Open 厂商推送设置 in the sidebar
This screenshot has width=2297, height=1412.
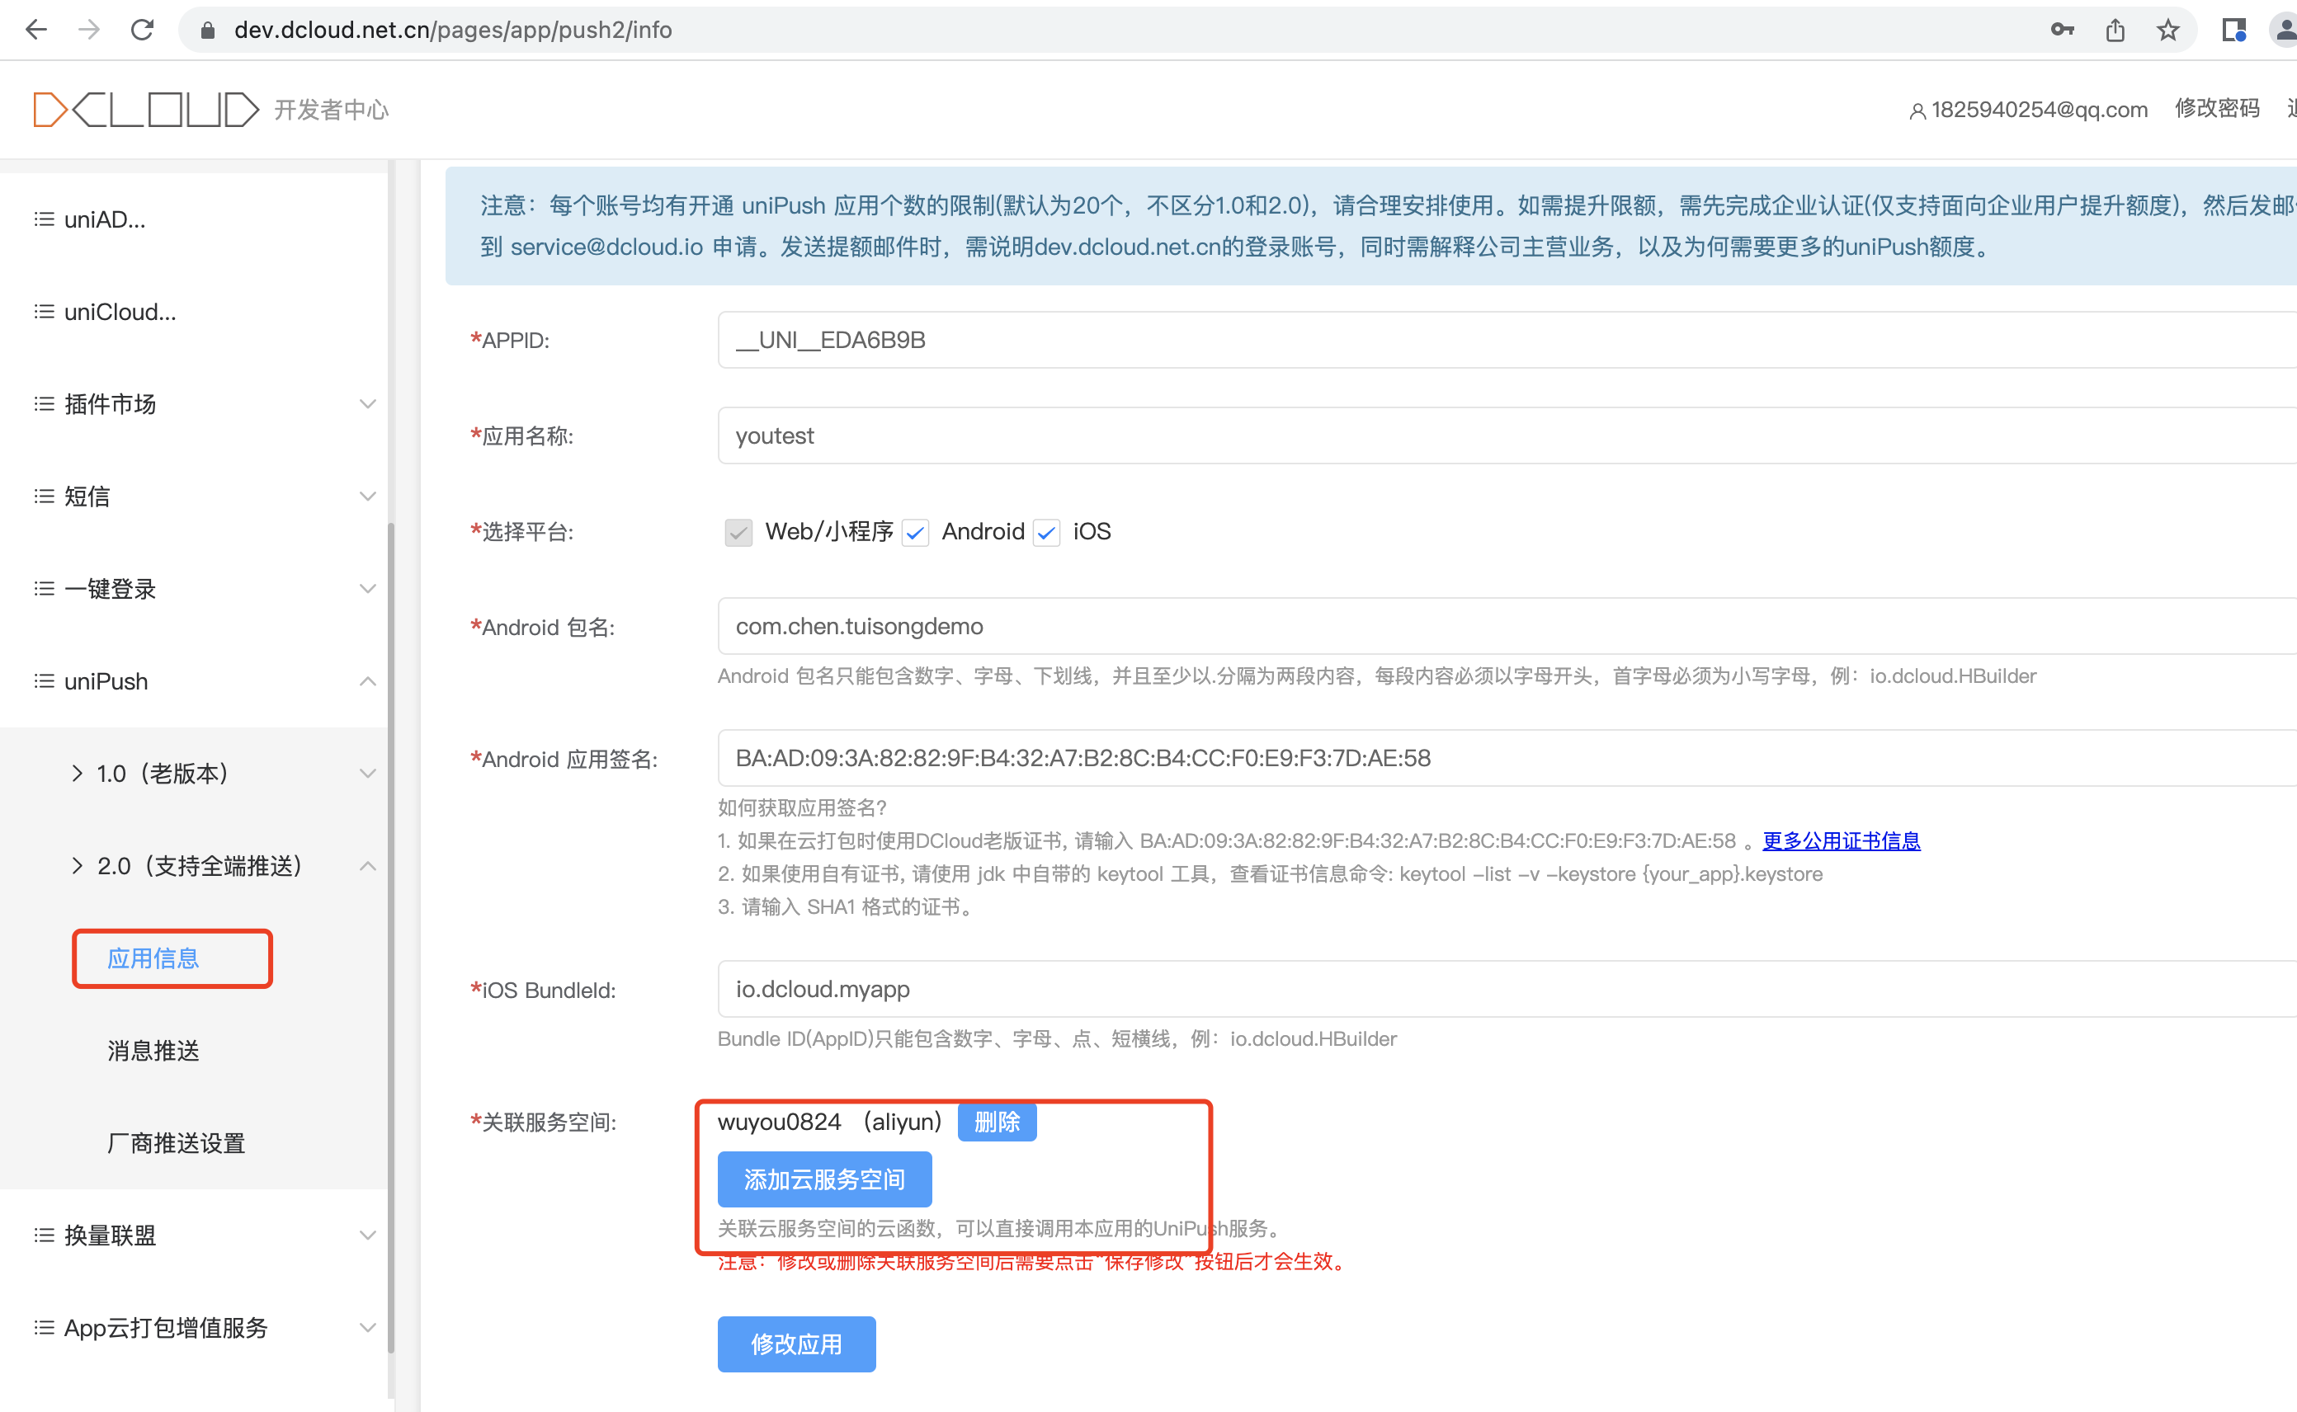(177, 1144)
